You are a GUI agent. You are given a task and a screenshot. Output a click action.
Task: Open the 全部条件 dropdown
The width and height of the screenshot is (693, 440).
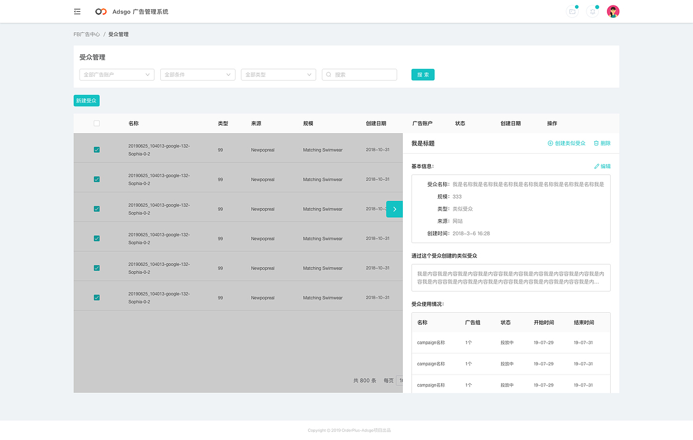198,75
